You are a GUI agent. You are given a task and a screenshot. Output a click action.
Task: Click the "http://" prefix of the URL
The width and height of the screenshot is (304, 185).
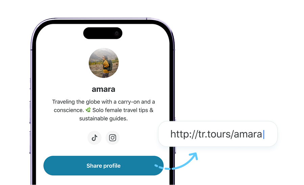point(184,134)
